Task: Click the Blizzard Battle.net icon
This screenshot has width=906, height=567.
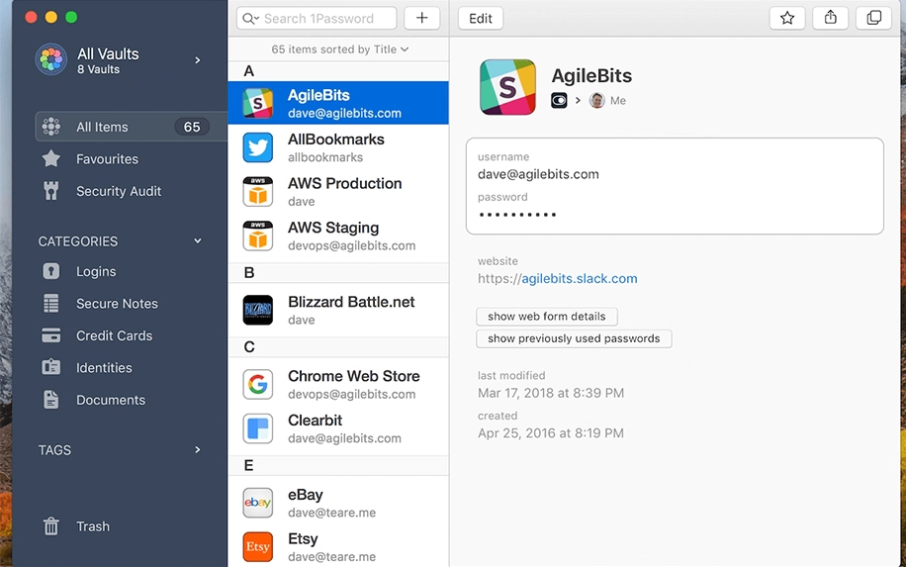Action: tap(258, 311)
